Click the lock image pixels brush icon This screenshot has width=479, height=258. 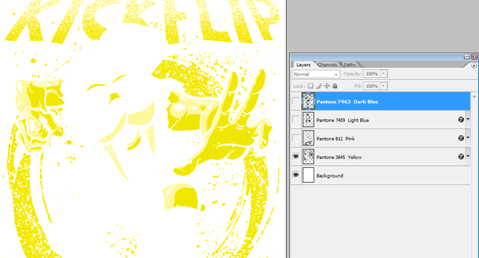[318, 86]
